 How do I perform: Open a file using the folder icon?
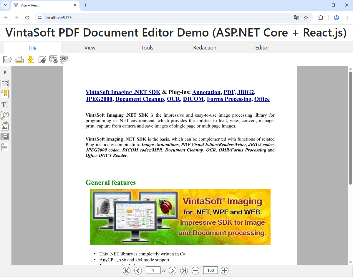7,60
